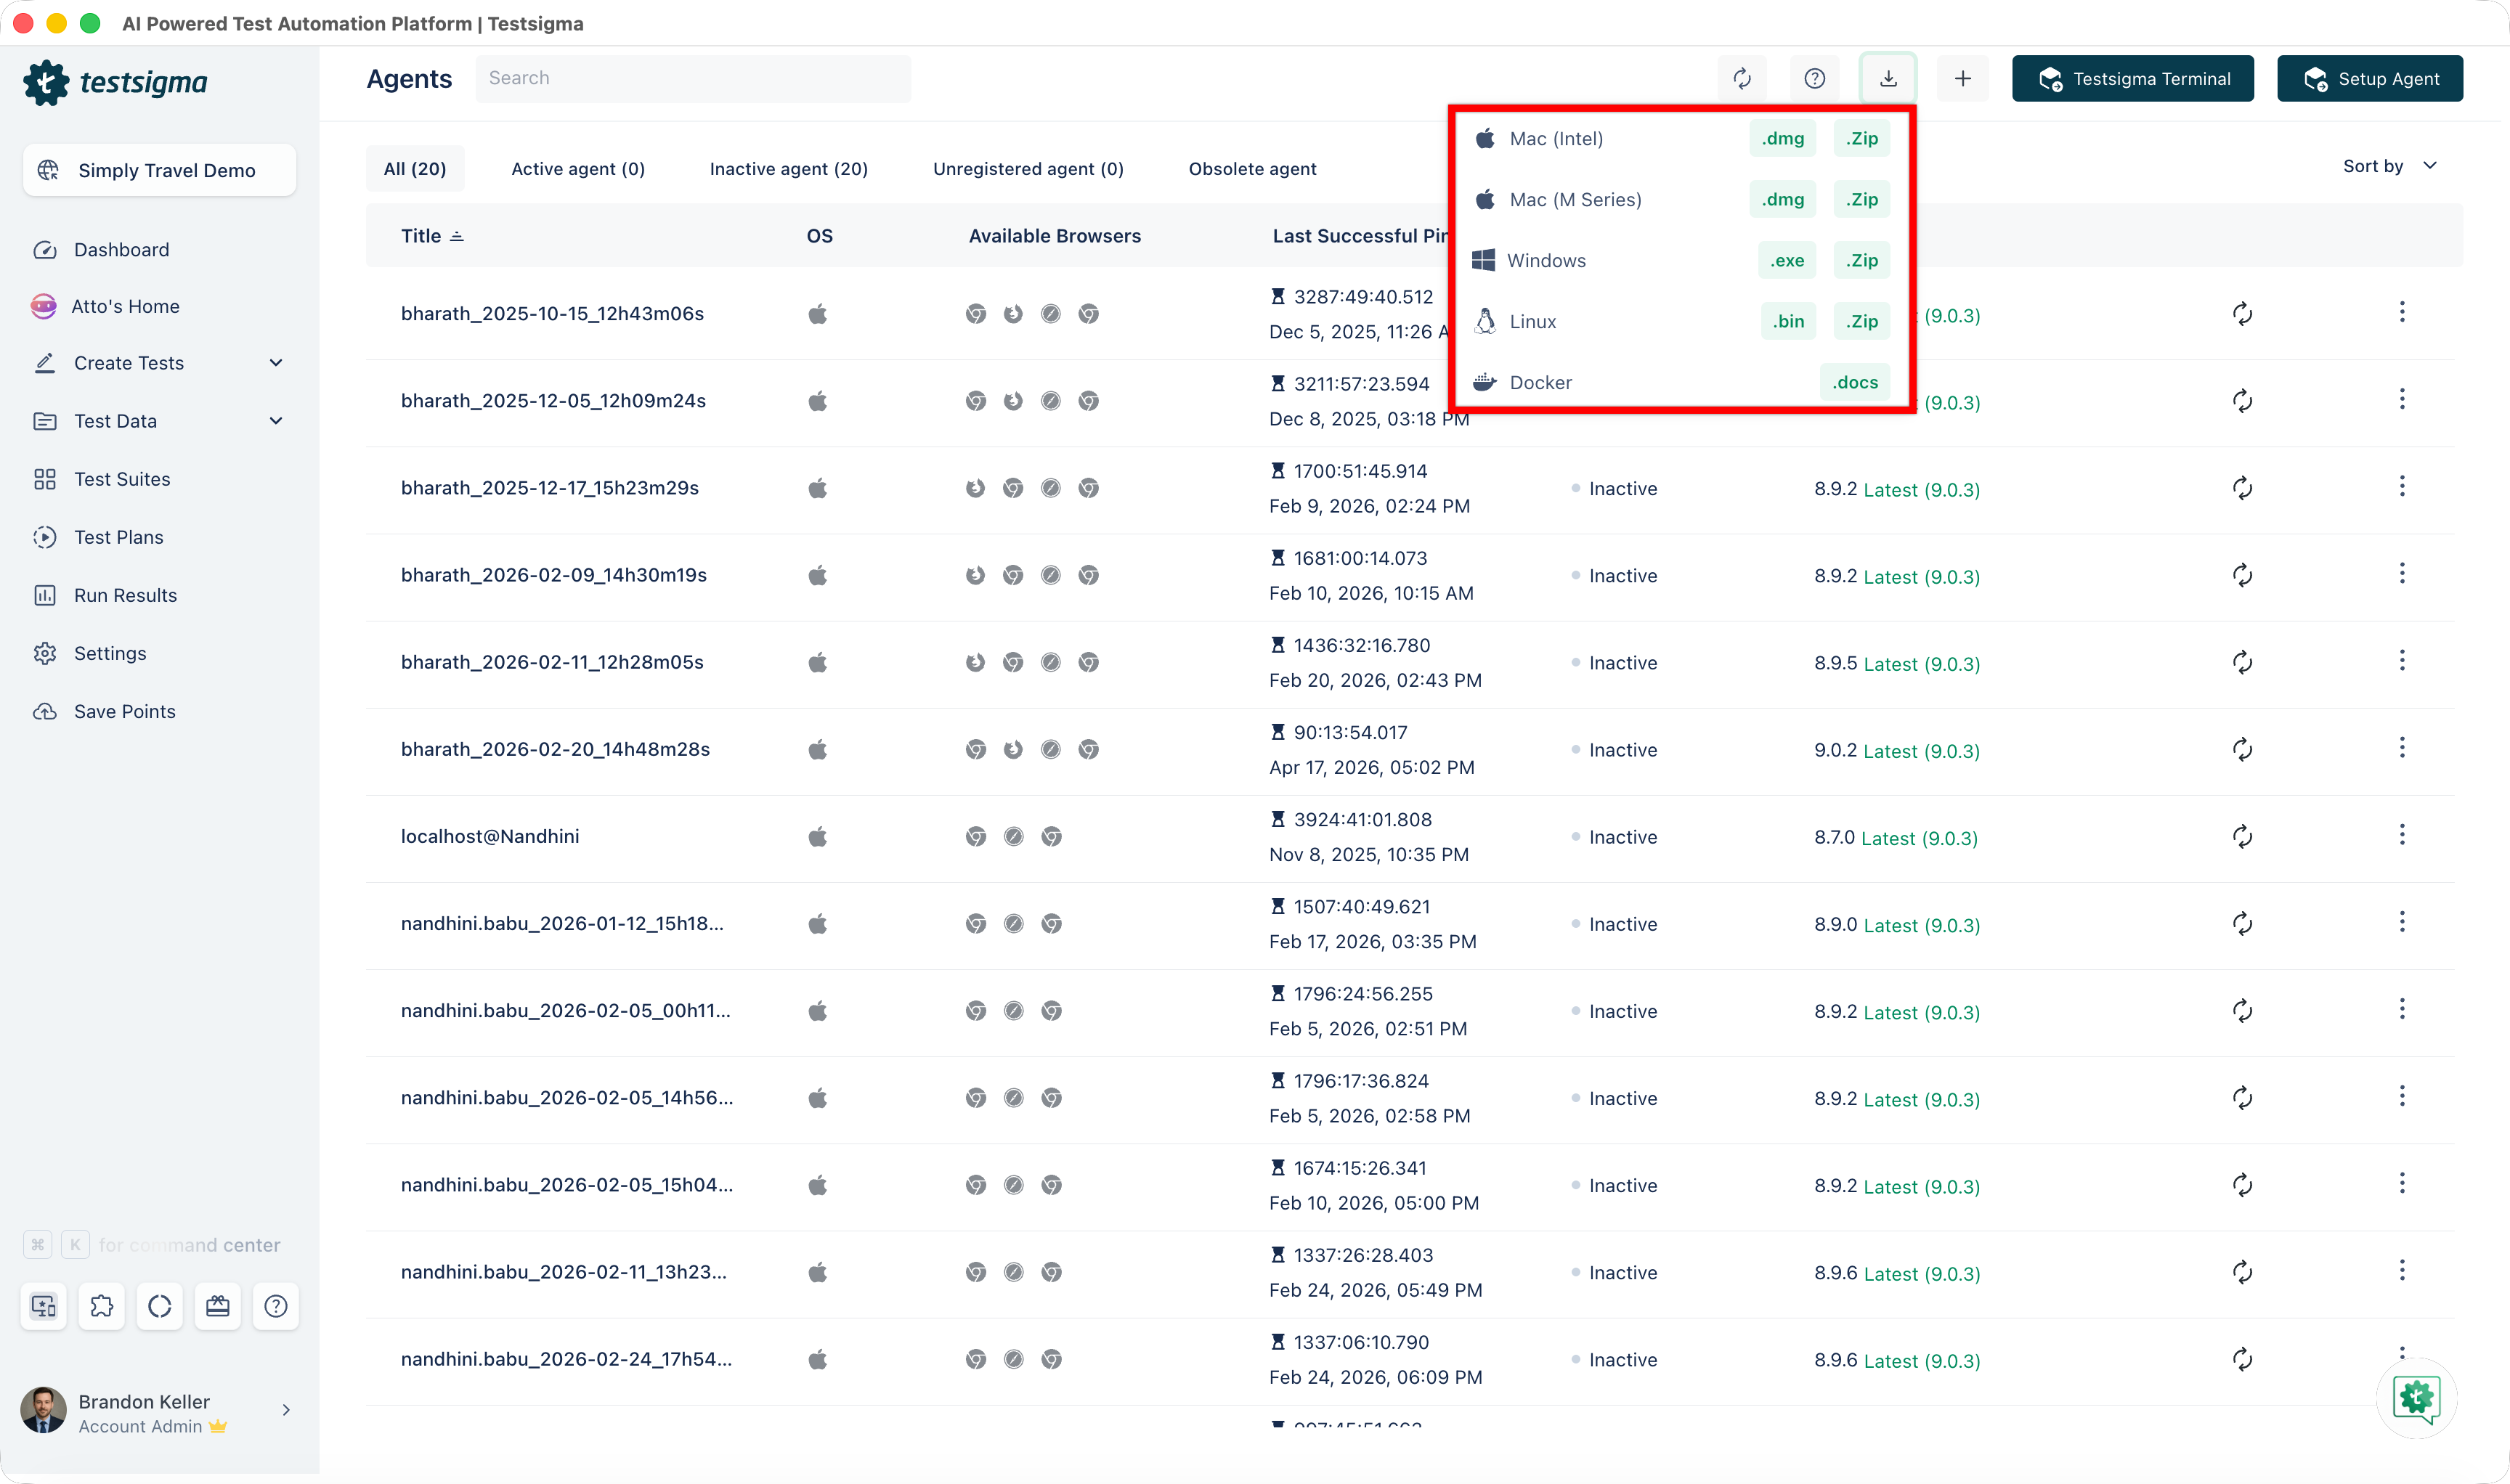Click the gift box icon in sidebar footer

click(x=217, y=1306)
